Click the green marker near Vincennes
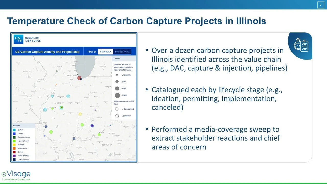 [82, 125]
